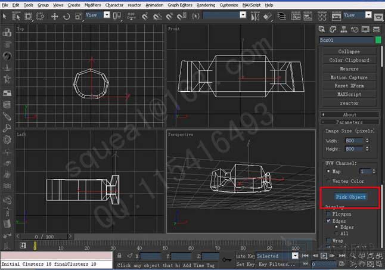
Task: Collapse the Parameters rollout
Action: point(349,122)
